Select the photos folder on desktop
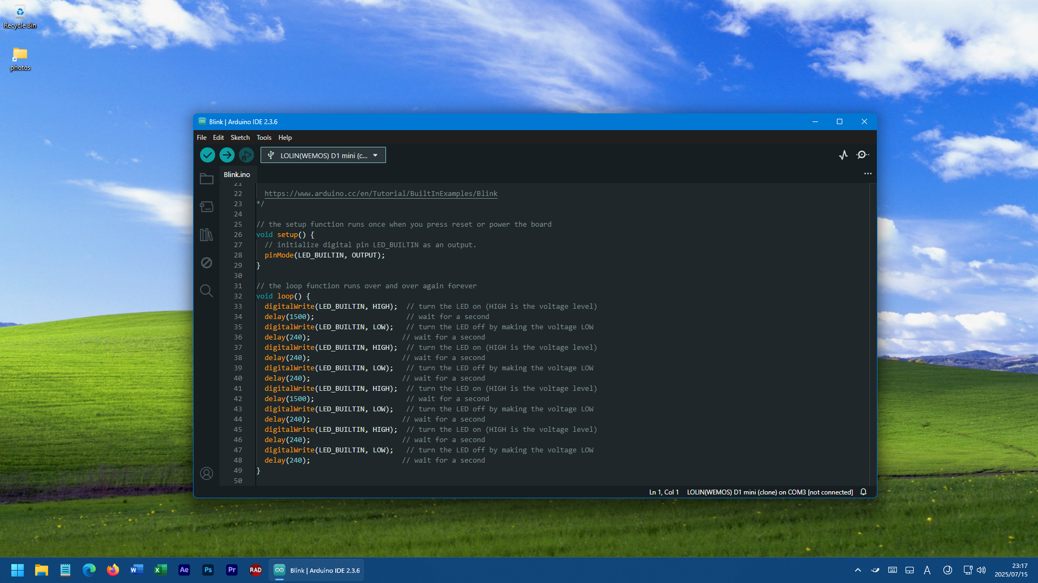The height and width of the screenshot is (583, 1038). (20, 59)
